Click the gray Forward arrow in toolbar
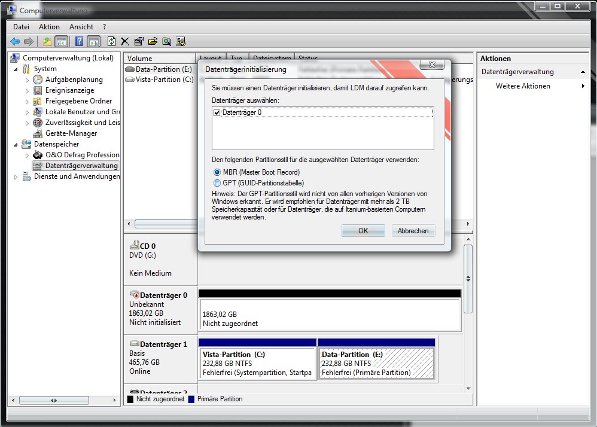This screenshot has height=427, width=597. coord(29,41)
